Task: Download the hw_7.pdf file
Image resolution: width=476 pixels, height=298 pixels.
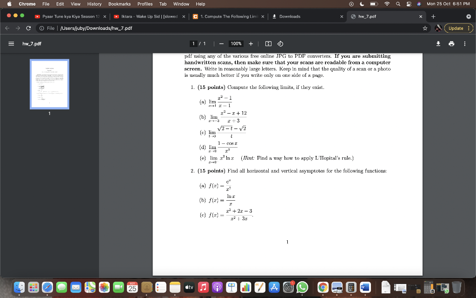Action: 438,44
